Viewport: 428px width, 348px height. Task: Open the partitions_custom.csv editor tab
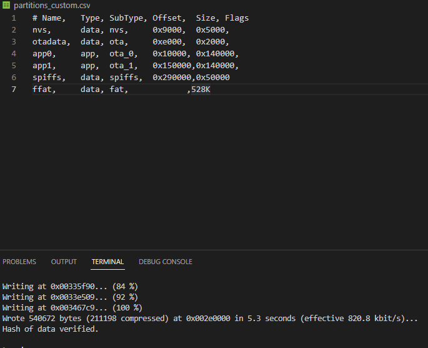click(x=52, y=6)
